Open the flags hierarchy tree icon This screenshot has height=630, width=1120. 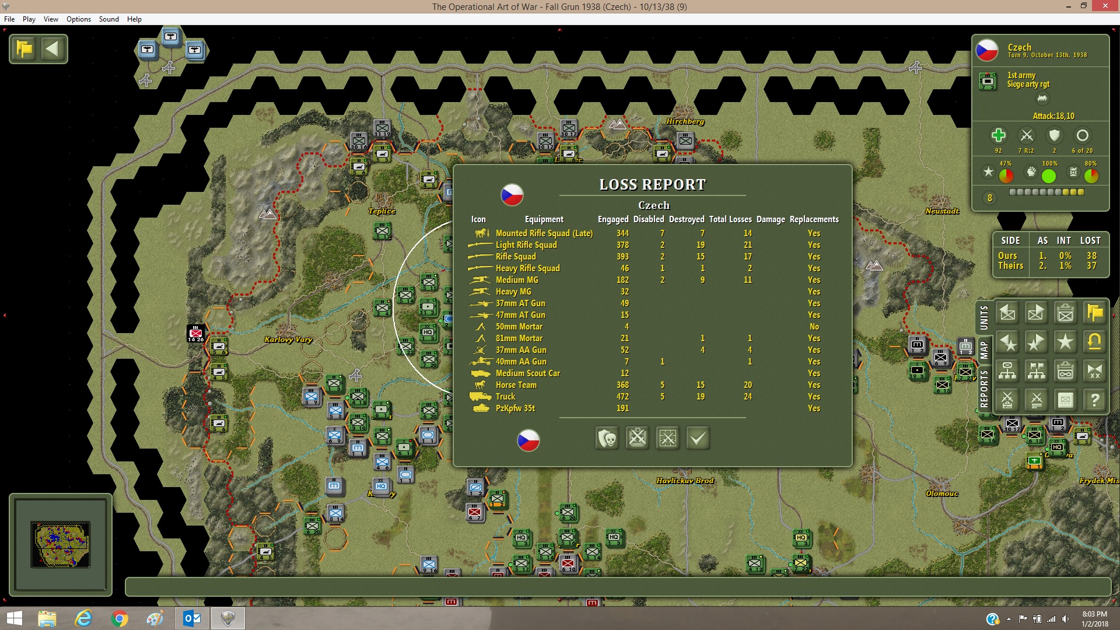1036,371
